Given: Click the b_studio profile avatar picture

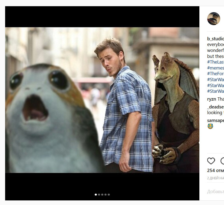Looking at the screenshot, I should coord(213,19).
